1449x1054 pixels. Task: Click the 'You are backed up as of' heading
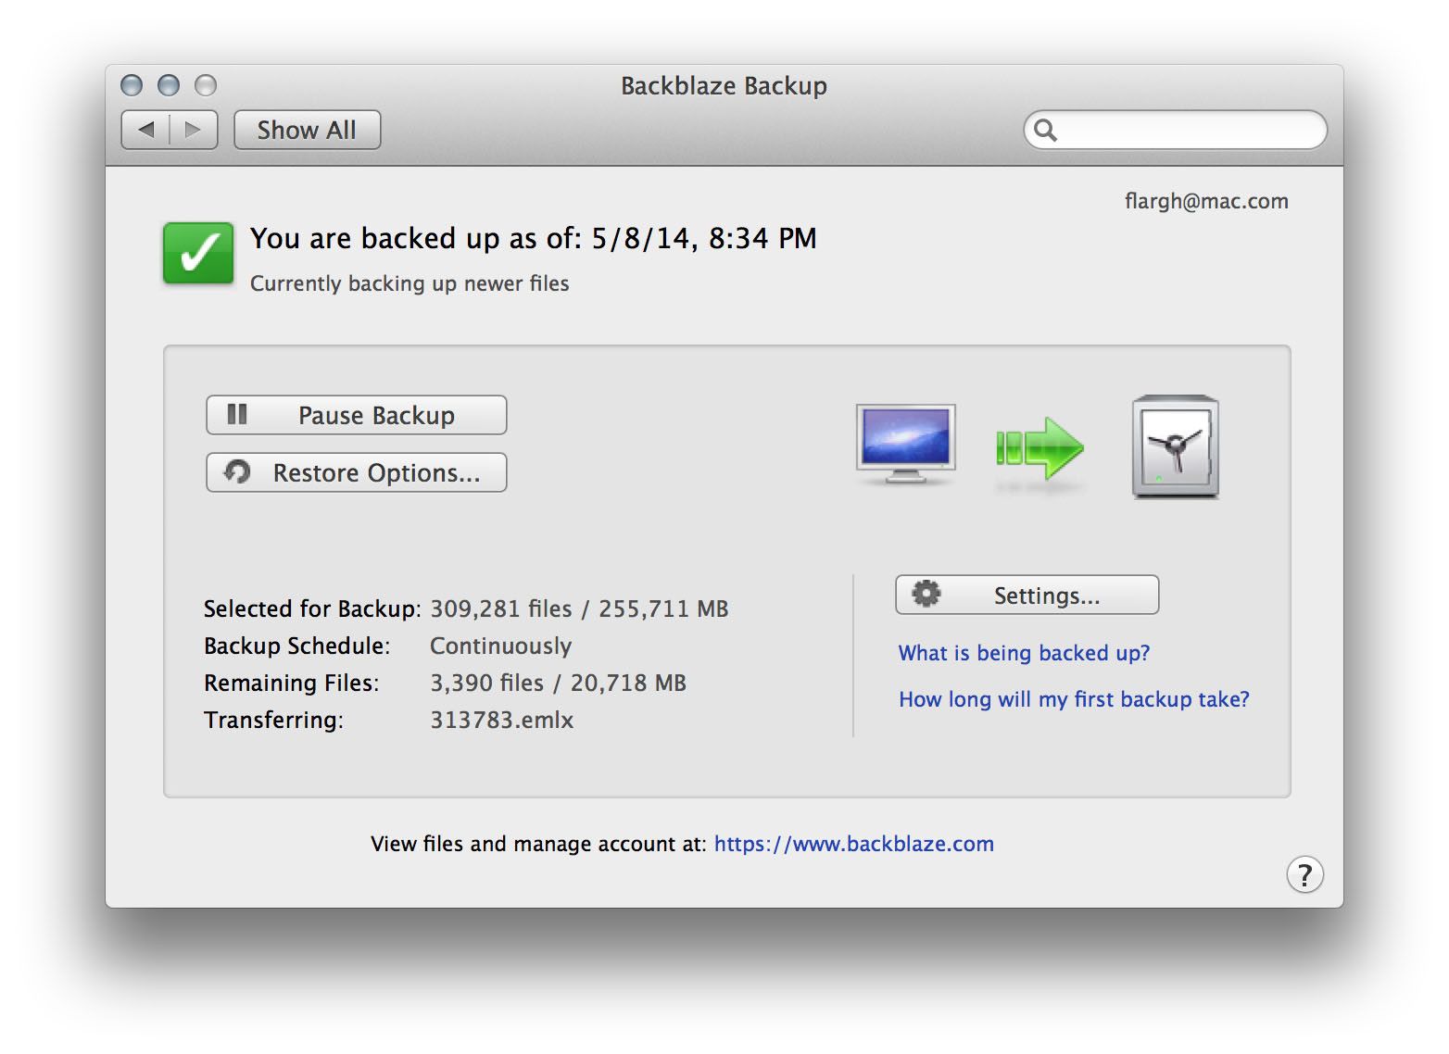pyautogui.click(x=533, y=238)
